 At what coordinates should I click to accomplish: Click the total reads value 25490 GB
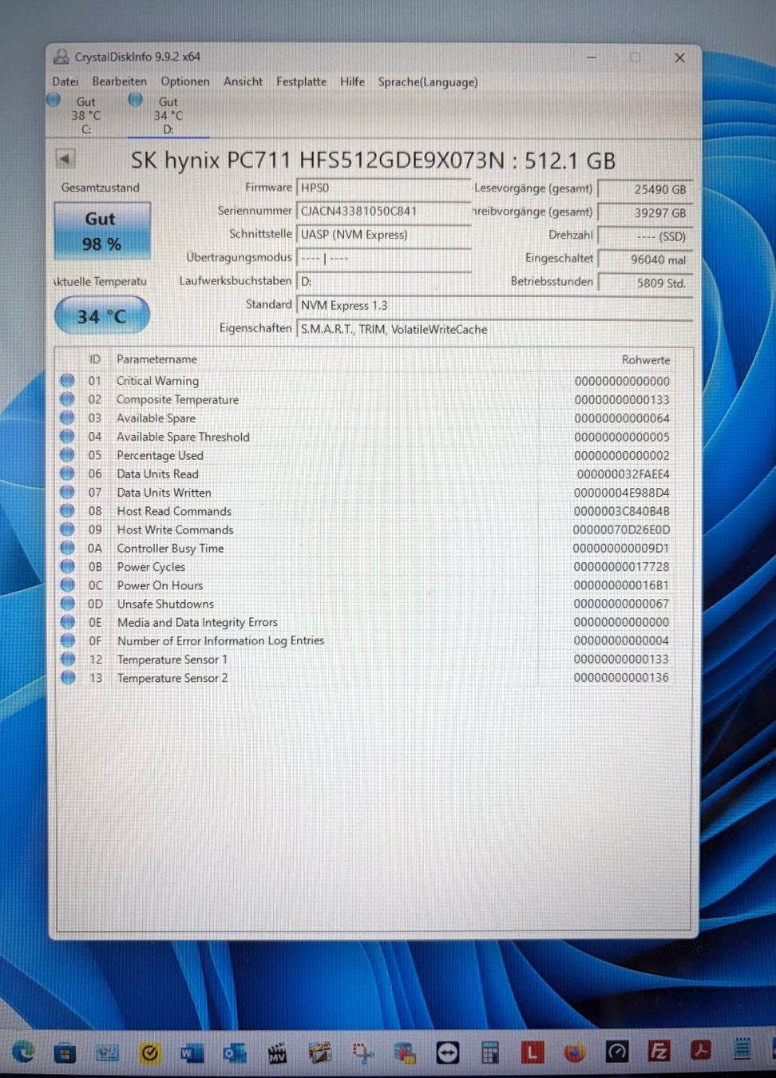(x=645, y=190)
